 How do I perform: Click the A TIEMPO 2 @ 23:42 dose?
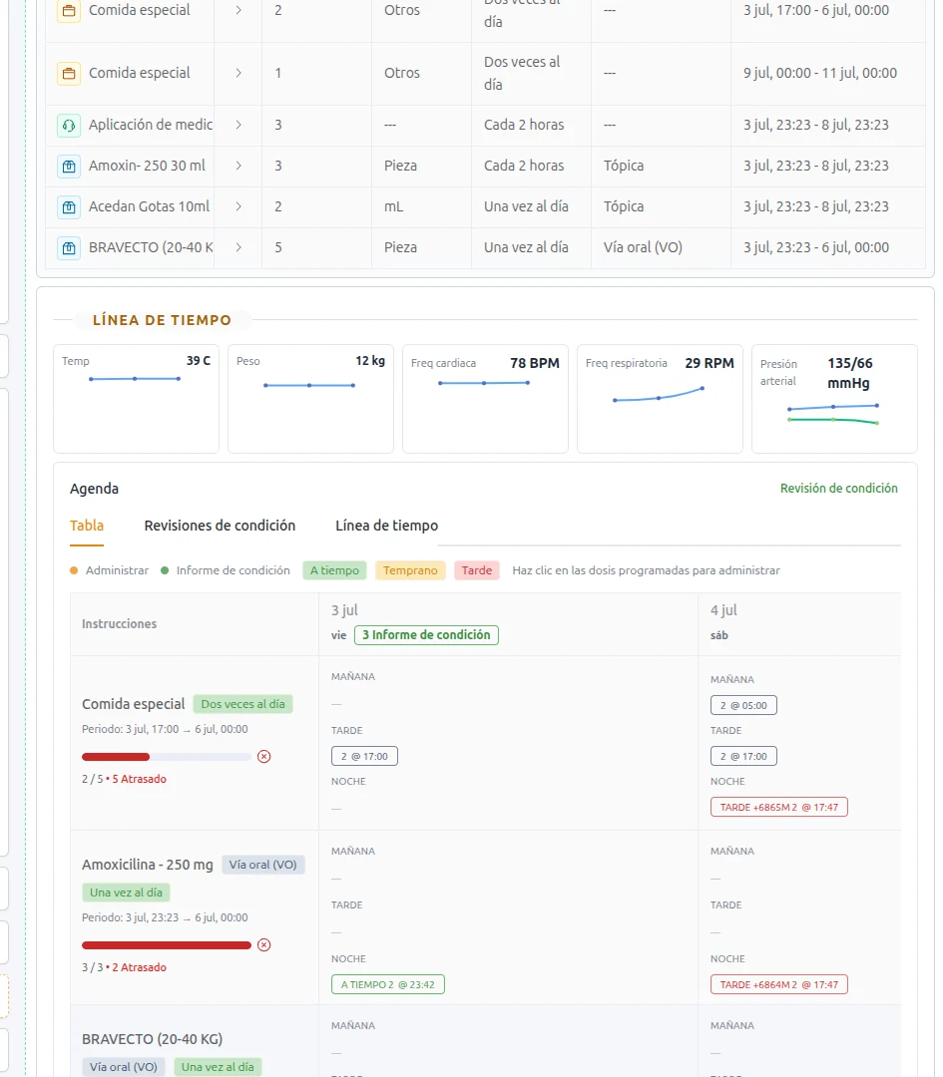[x=387, y=984]
